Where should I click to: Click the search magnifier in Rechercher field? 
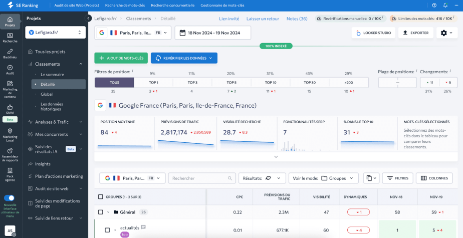pos(229,178)
